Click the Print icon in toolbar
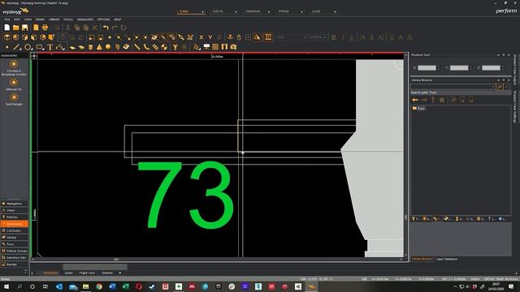This screenshot has width=520, height=292. click(45, 28)
